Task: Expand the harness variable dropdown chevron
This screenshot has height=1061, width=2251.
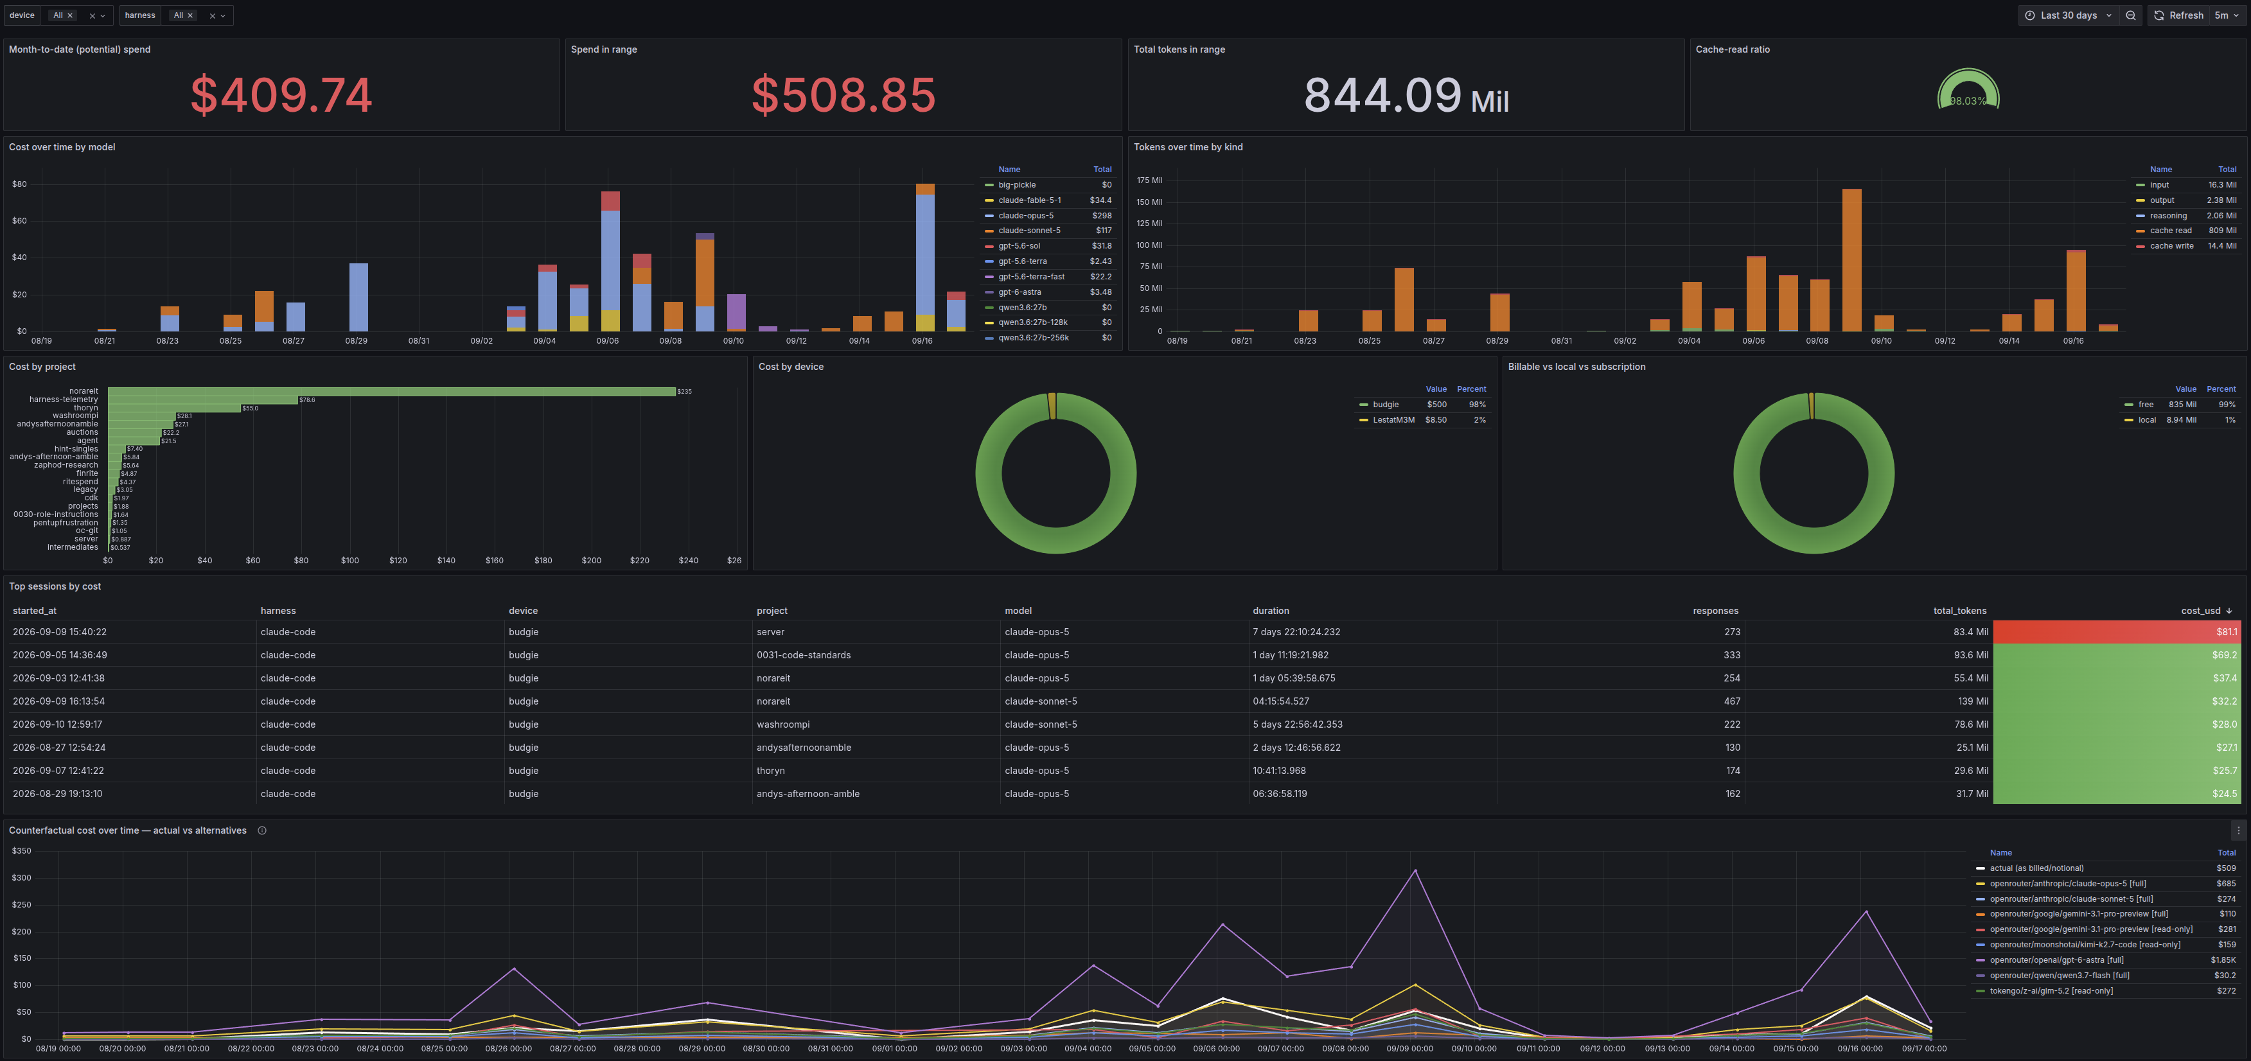Action: click(223, 15)
